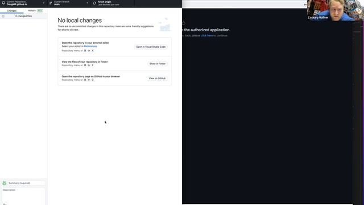The image size is (364, 205).
Task: Switch to the History tab
Action: [35, 11]
